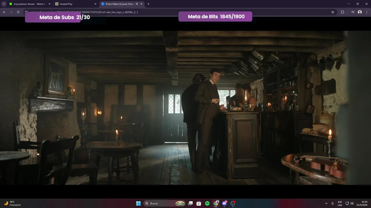Click the Buscar taskbar search box
Viewport: 371px width, 208px height.
pos(165,203)
